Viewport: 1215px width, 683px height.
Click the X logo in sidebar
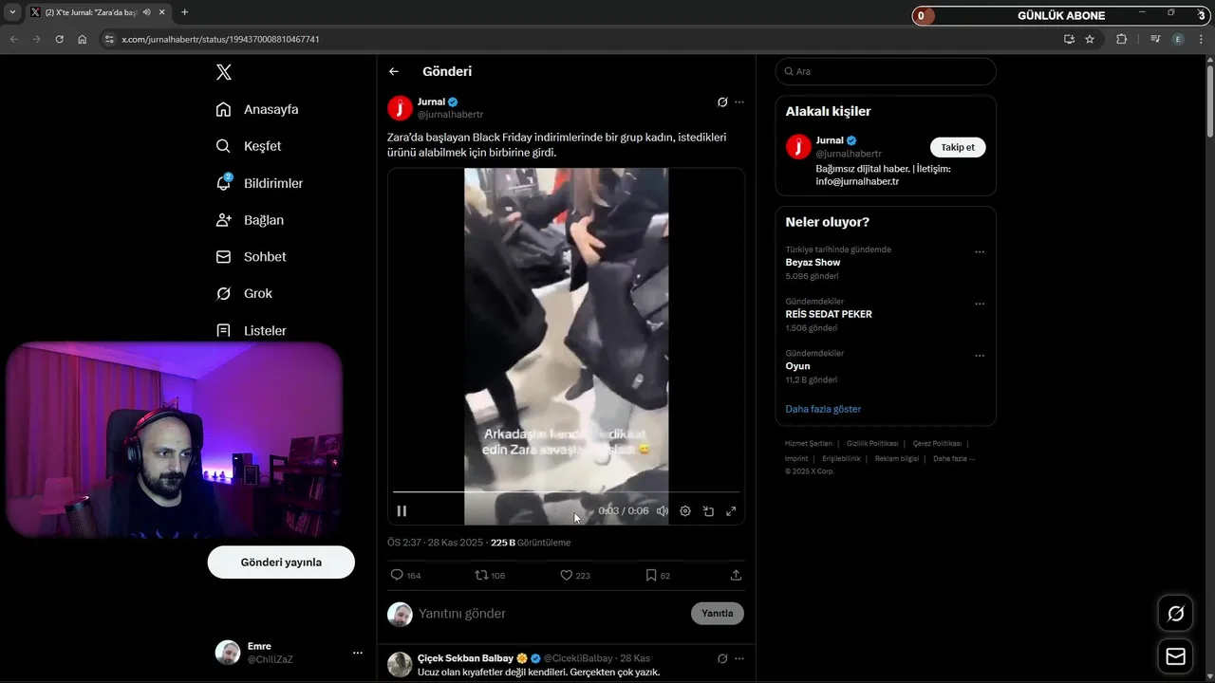pyautogui.click(x=223, y=72)
